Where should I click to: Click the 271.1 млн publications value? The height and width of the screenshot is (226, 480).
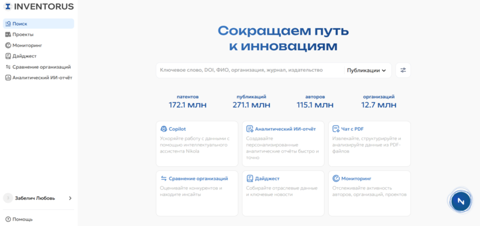coord(251,105)
